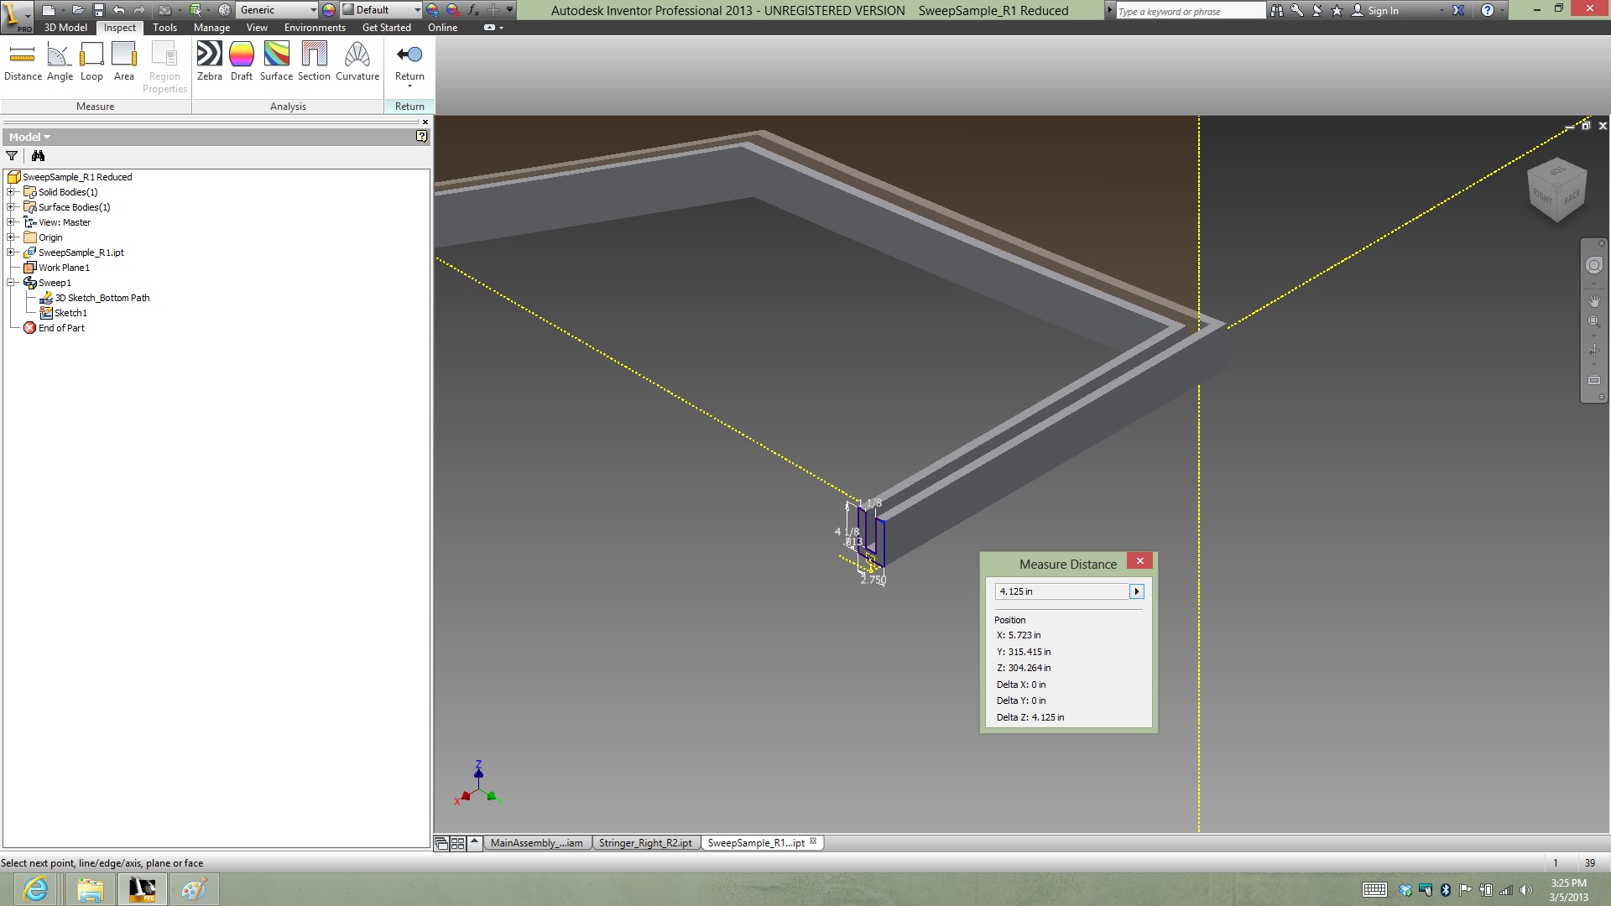This screenshot has height=906, width=1611.
Task: Toggle the Draft analysis display
Action: point(242,59)
